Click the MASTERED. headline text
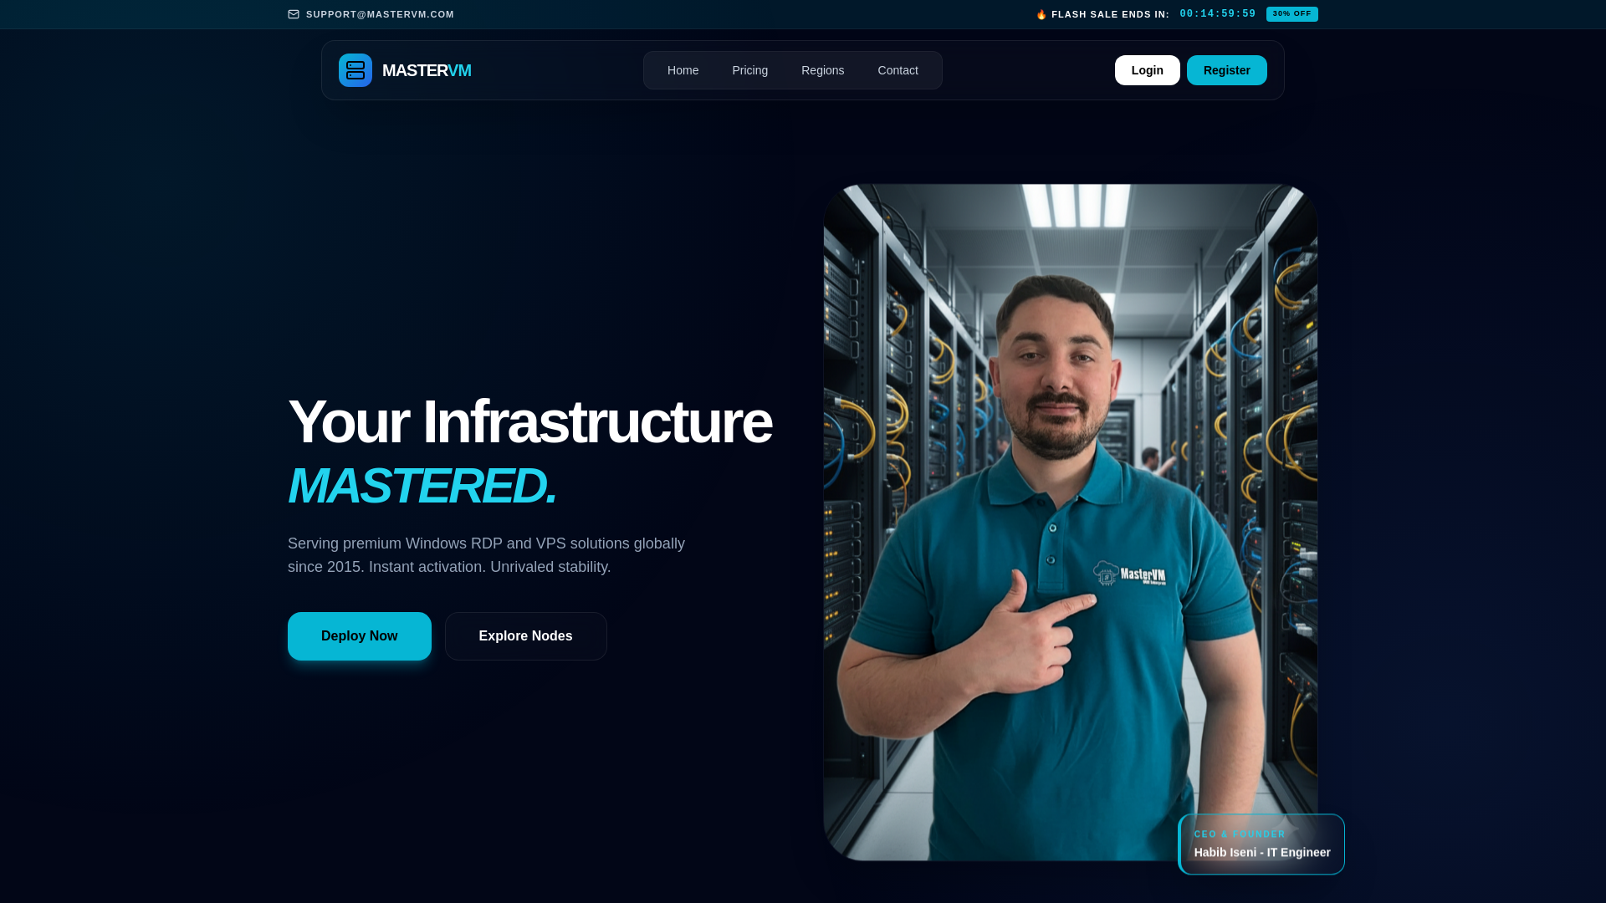Screen dimensions: 1606x903 422,486
